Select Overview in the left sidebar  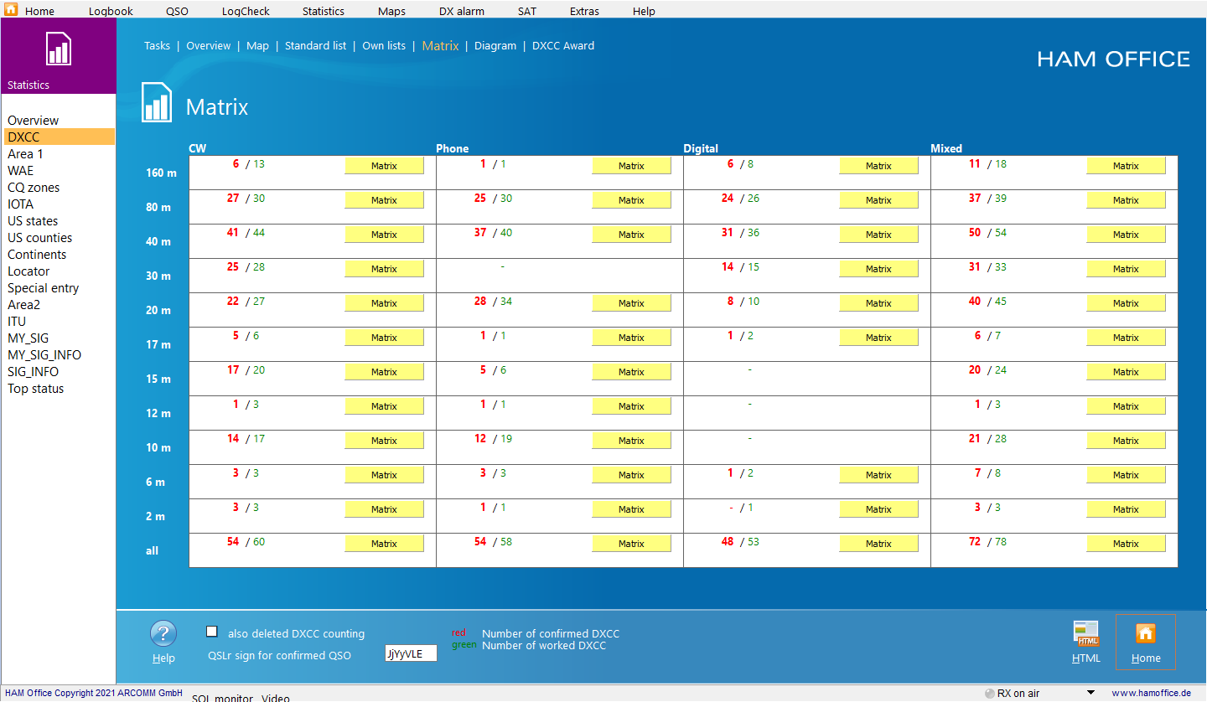point(34,121)
